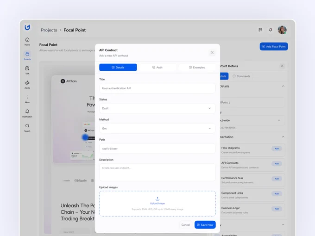Screen dimensions: 315x236
Task: Open the Status dropdown set to Draft
Action: [x=157, y=108]
